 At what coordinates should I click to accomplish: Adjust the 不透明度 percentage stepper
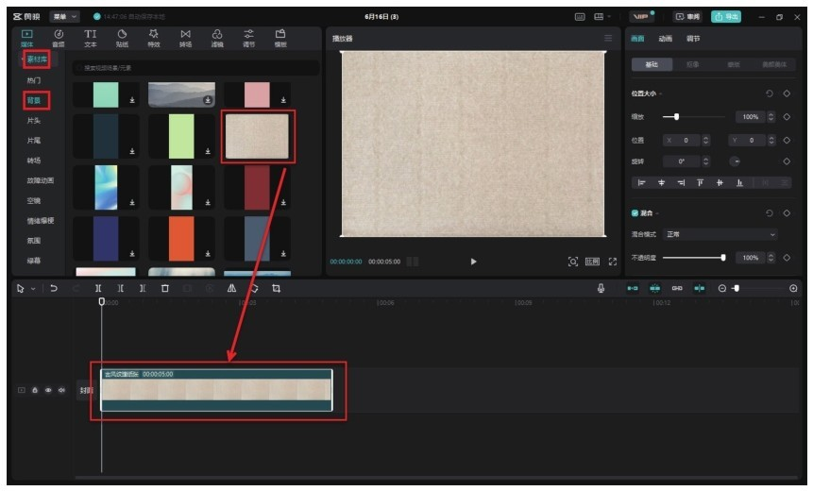click(771, 258)
